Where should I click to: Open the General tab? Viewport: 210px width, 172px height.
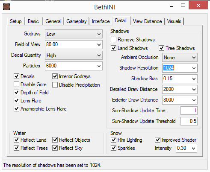pyautogui.click(x=53, y=21)
